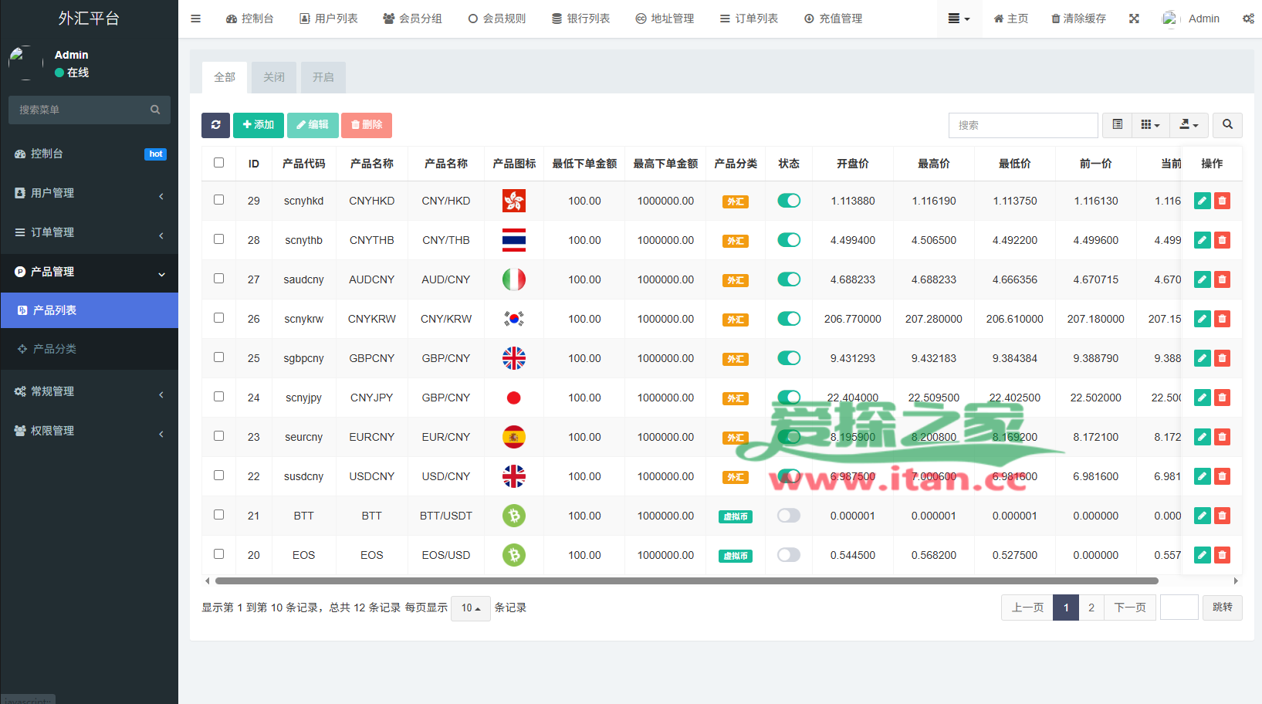The height and width of the screenshot is (704, 1262).
Task: Click the table view toggle icon
Action: pos(1117,125)
